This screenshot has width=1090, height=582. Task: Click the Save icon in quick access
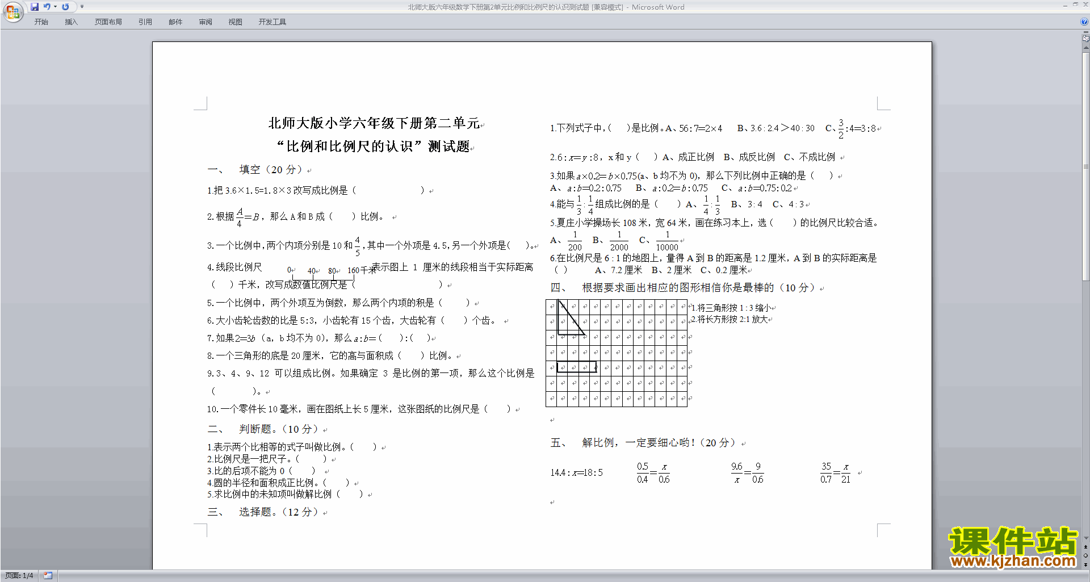[x=35, y=7]
